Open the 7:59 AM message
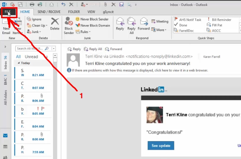Image resolution: width=241 pixels, height=159 pixels. [33, 150]
